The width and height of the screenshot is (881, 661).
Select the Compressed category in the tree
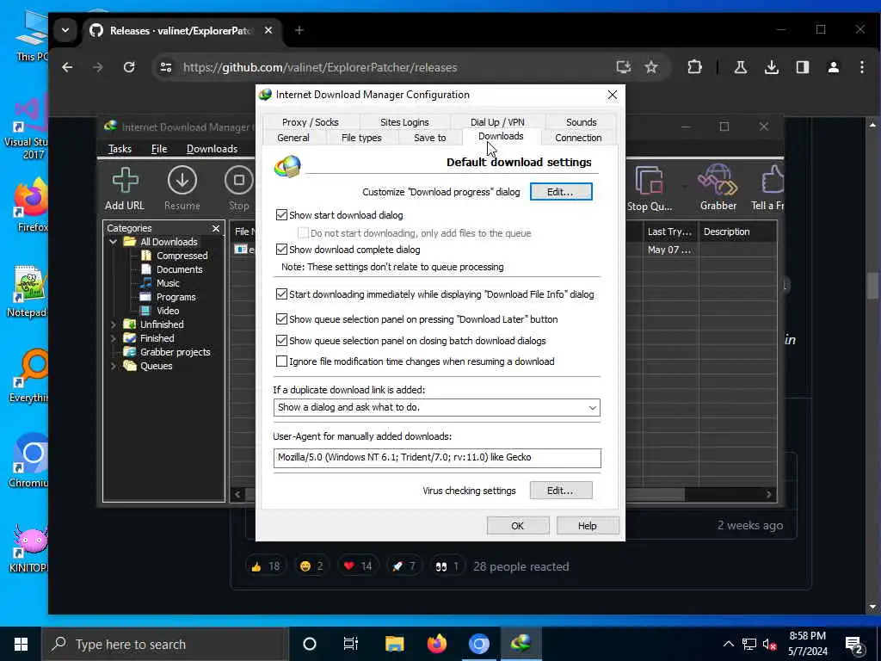pyautogui.click(x=182, y=256)
